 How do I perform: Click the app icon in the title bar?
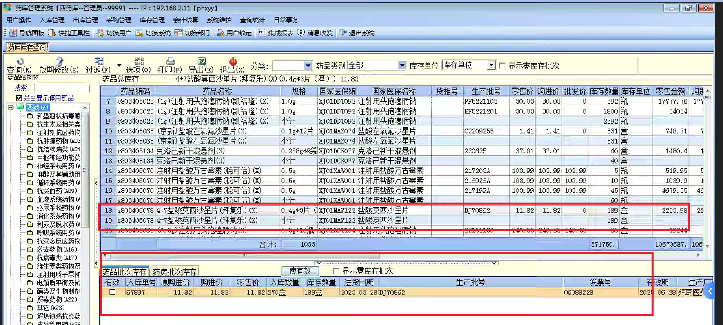point(7,8)
